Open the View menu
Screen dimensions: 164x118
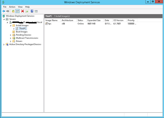(20, 7)
